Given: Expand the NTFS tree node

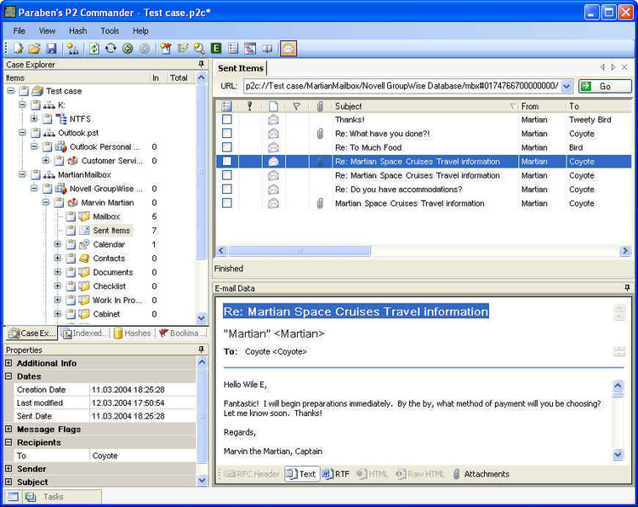Looking at the screenshot, I should (34, 118).
